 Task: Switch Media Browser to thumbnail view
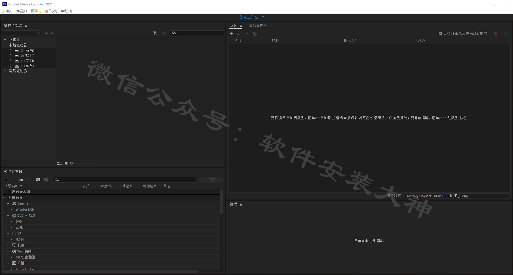tap(66, 163)
